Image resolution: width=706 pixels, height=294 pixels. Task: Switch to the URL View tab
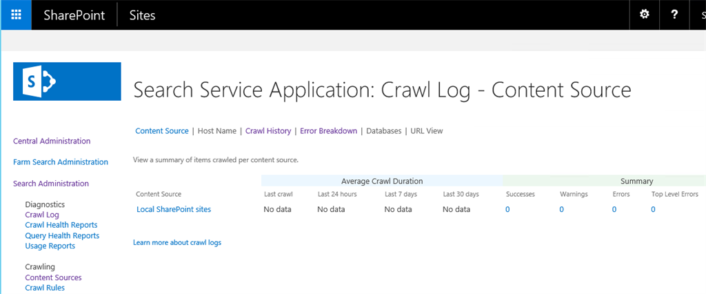tap(427, 131)
